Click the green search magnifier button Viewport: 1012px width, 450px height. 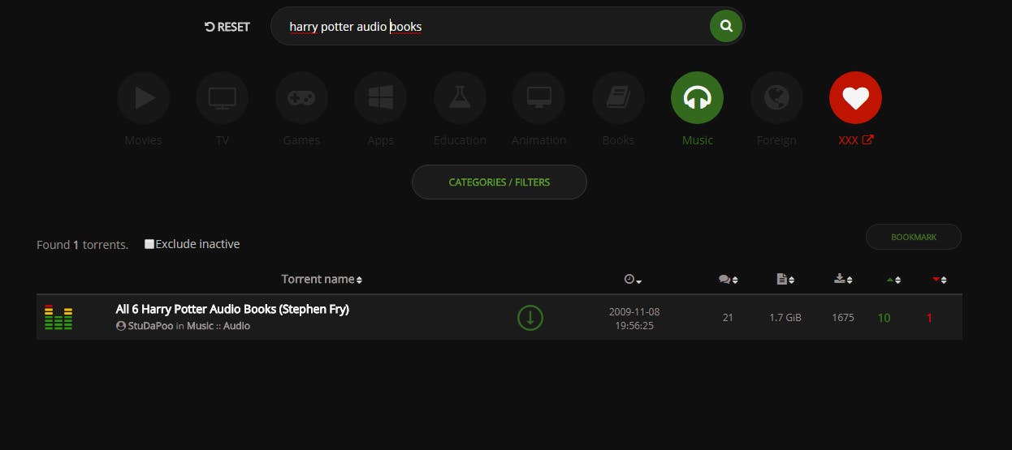(x=726, y=26)
